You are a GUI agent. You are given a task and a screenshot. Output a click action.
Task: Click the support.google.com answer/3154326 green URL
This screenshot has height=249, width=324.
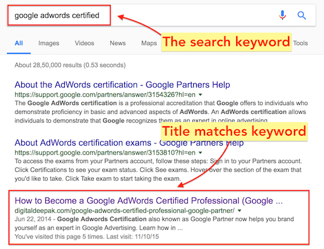pyautogui.click(x=105, y=95)
